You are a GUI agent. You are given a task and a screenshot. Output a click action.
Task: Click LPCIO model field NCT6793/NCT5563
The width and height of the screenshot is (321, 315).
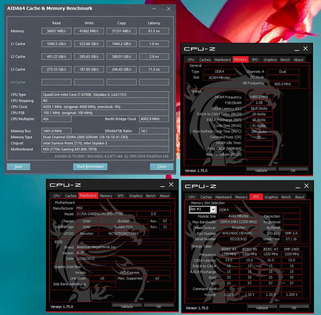point(123,233)
